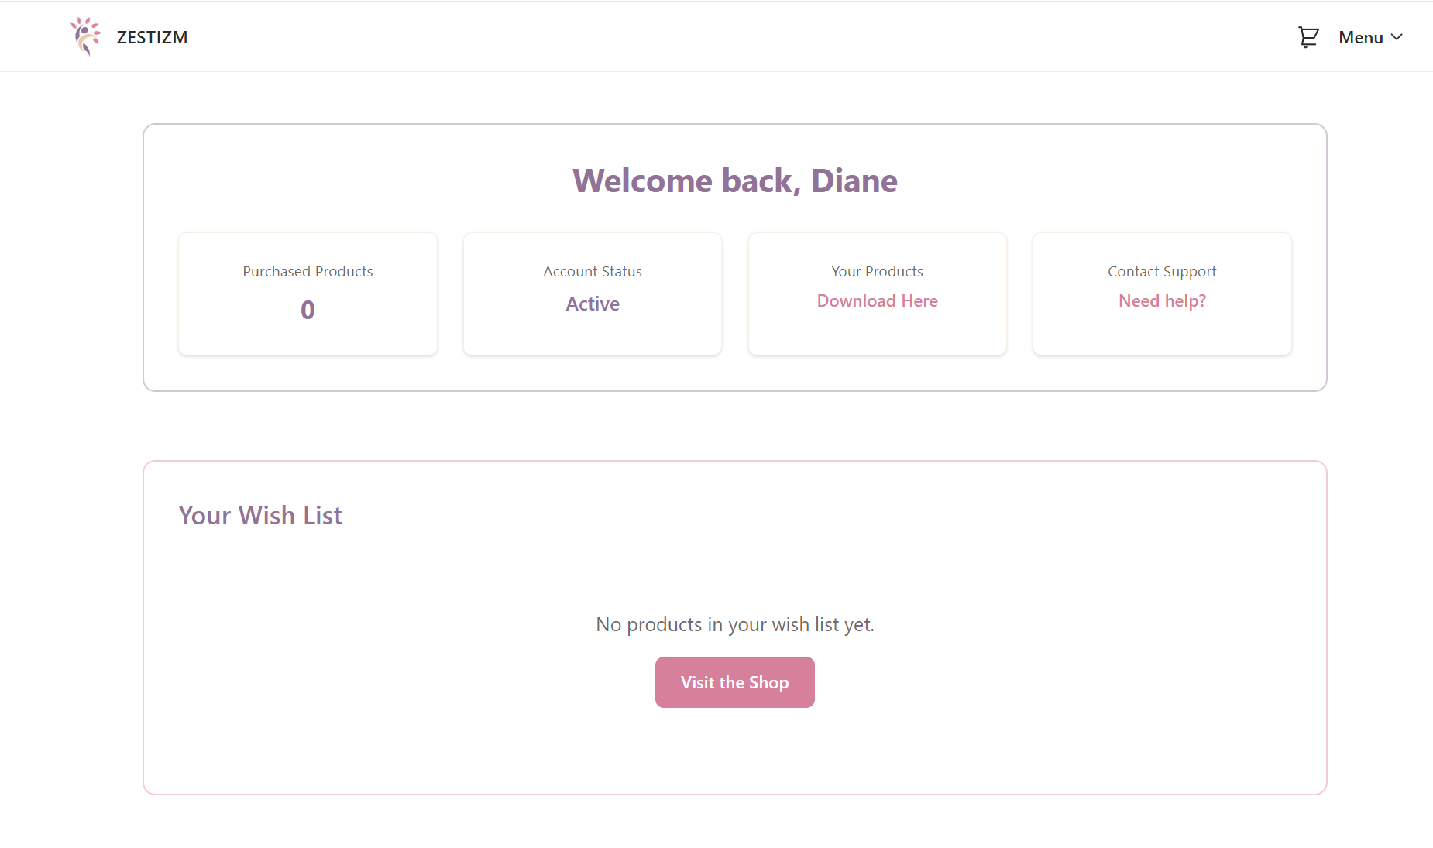Open the Need help? support link
The height and width of the screenshot is (848, 1433).
click(x=1162, y=300)
